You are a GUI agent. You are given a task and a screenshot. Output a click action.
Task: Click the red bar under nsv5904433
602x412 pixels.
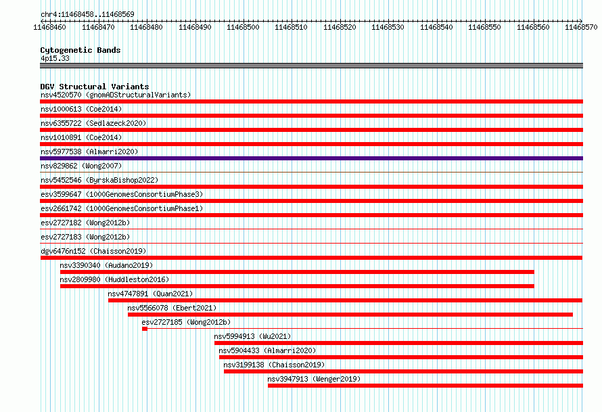point(401,357)
